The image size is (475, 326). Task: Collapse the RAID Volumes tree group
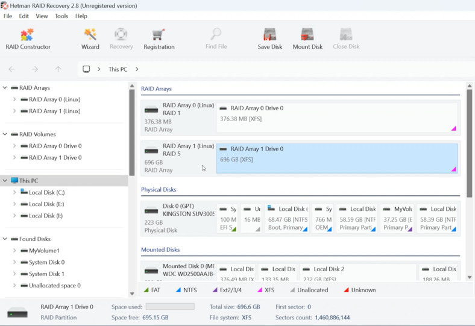5,134
